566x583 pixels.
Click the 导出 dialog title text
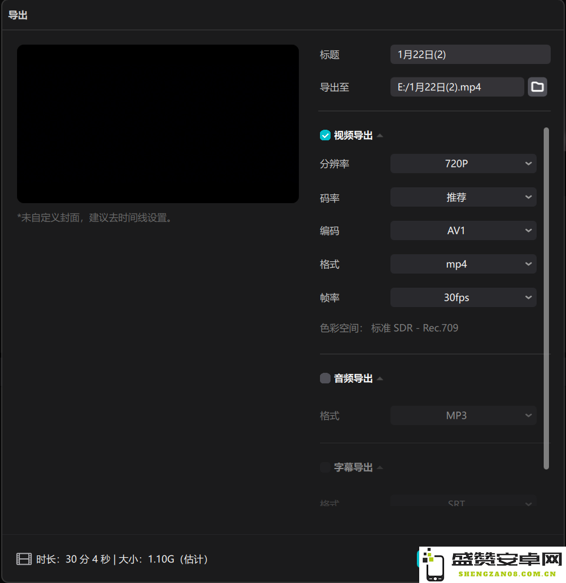[x=18, y=15]
